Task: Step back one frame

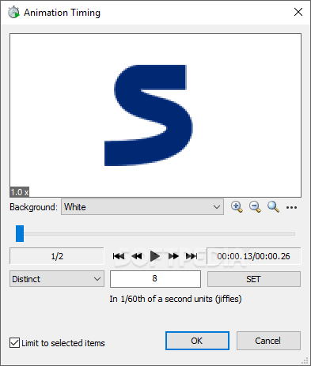Action: pyautogui.click(x=137, y=256)
